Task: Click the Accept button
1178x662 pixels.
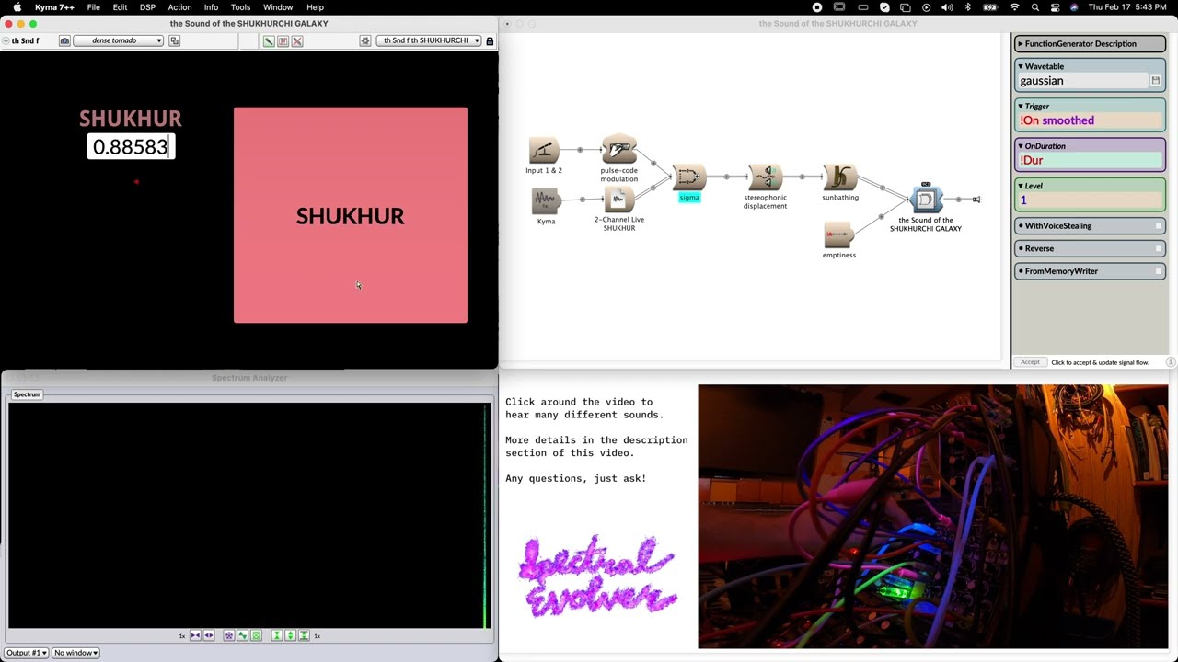Action: click(x=1030, y=362)
